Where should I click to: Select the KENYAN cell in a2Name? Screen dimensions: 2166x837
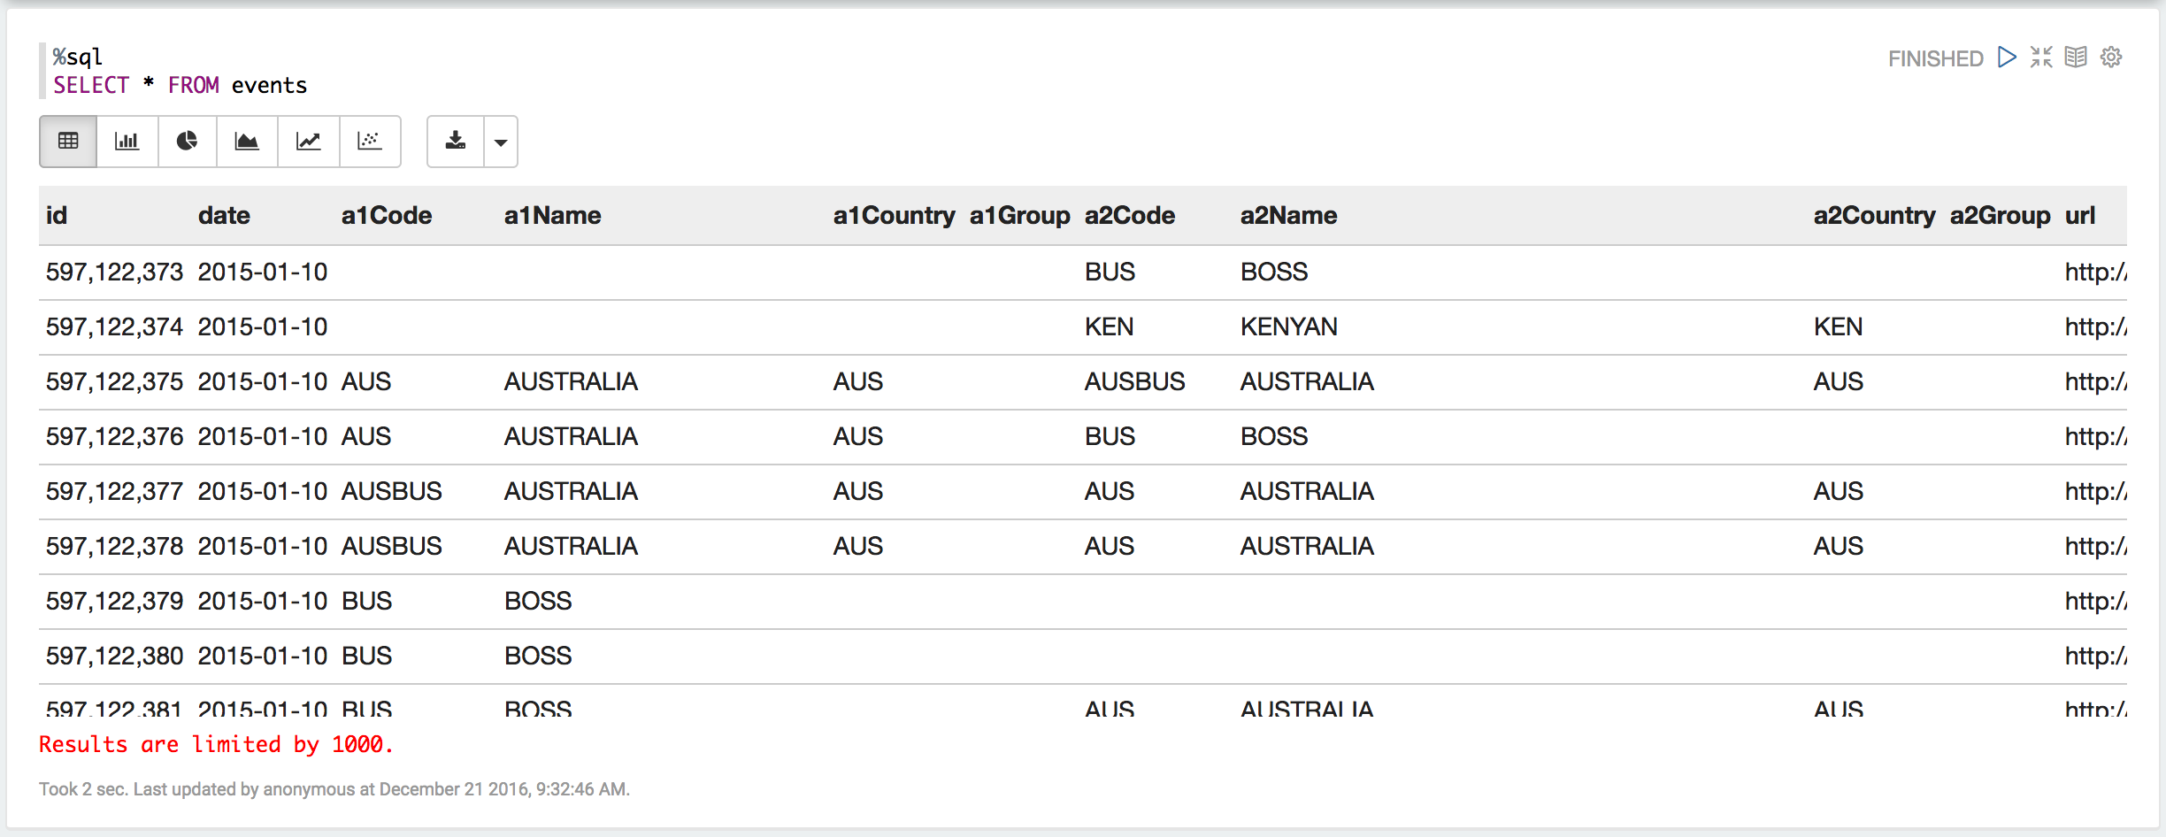(x=1288, y=326)
